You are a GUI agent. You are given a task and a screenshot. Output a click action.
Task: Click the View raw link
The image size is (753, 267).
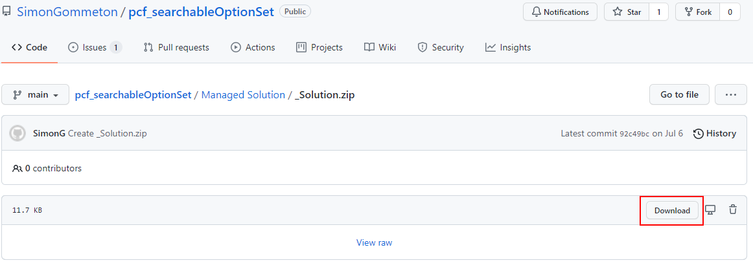[x=374, y=242]
